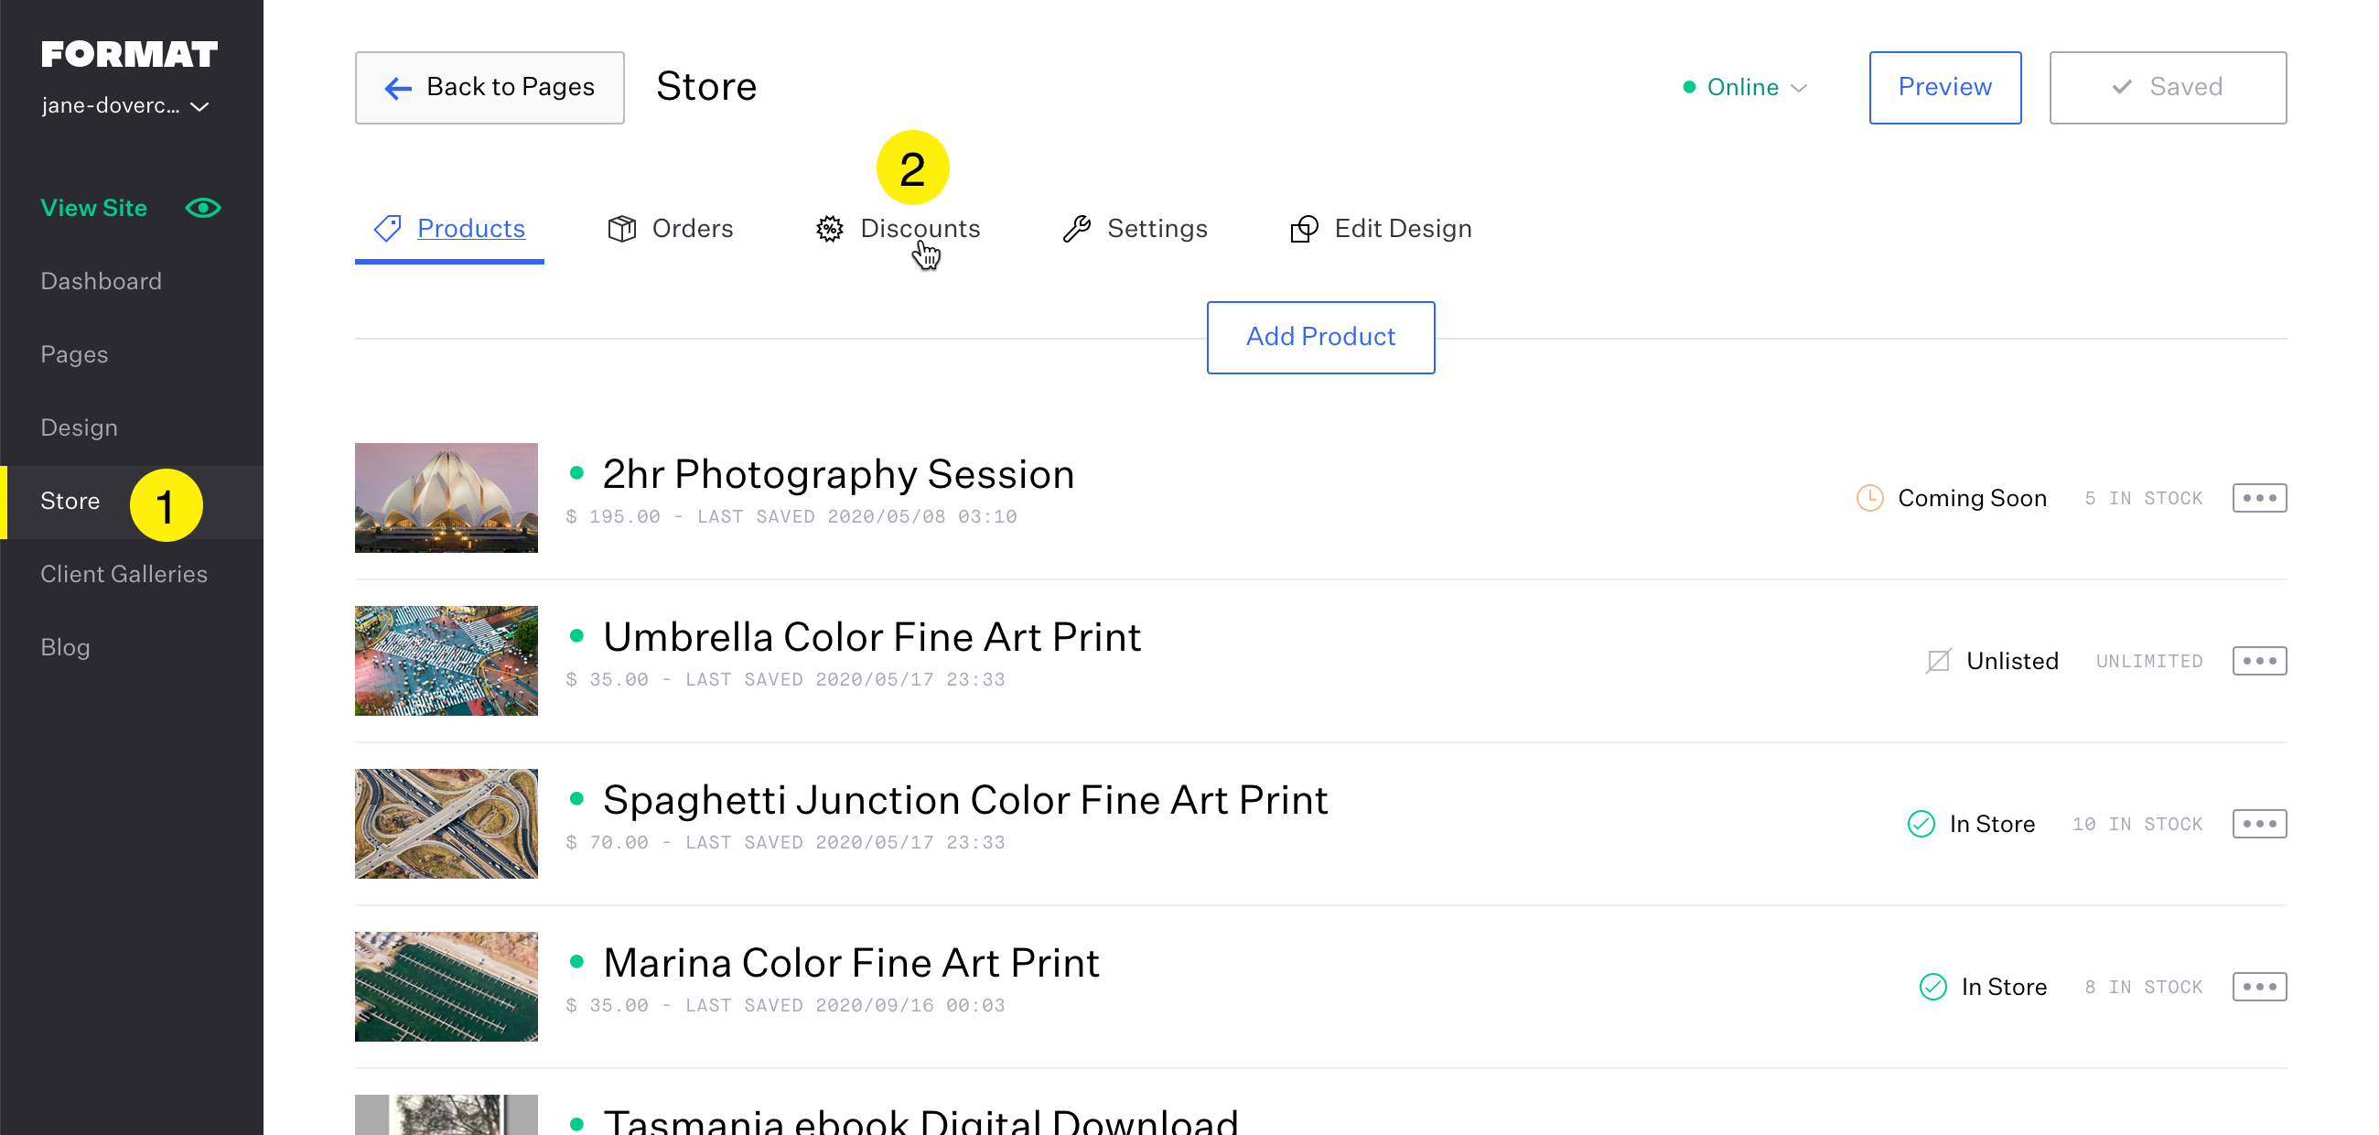
Task: Click the Unlisted crossed-box icon
Action: click(1939, 661)
